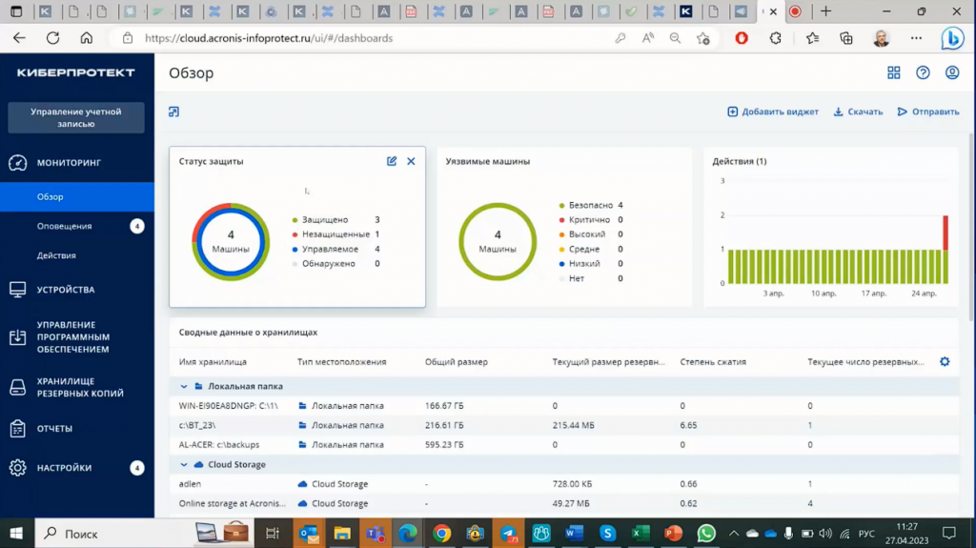Click the red bar in Действия chart
Screen dimensions: 976x548
[x=945, y=233]
